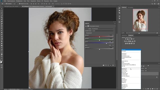Add a Curves adjustment from Коррекция panel
Image resolution: width=160 pixels, height=90 pixels.
(130, 39)
